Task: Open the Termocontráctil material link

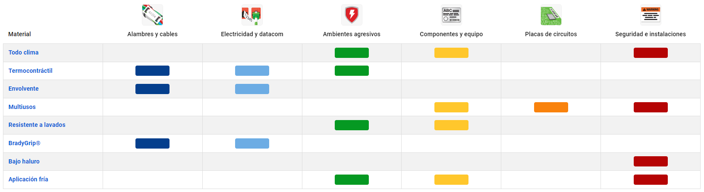Action: click(x=30, y=71)
